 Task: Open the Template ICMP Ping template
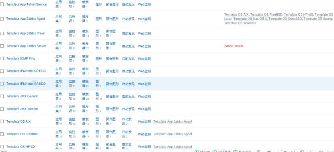20,58
